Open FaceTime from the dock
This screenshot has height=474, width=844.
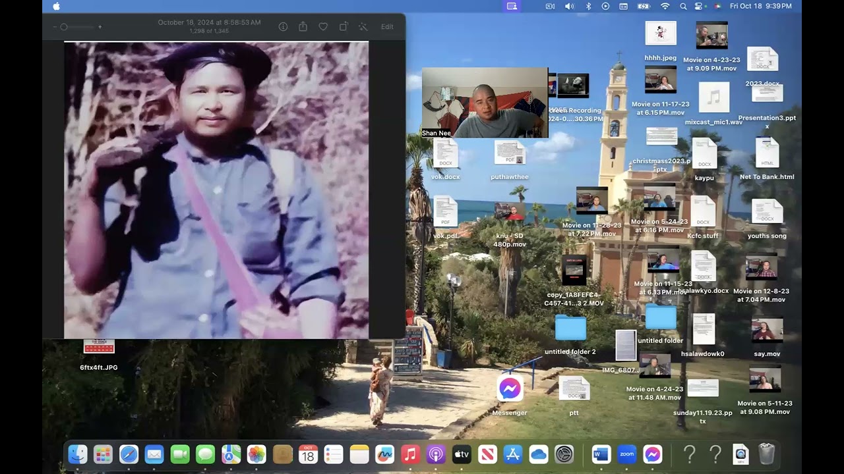(180, 454)
